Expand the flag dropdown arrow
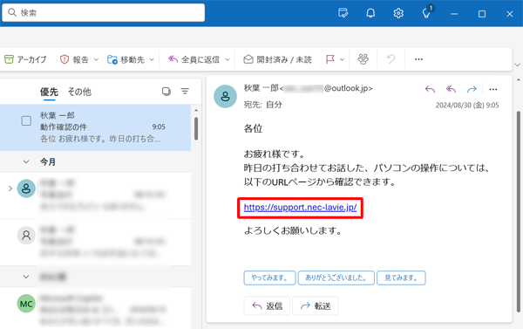 342,60
